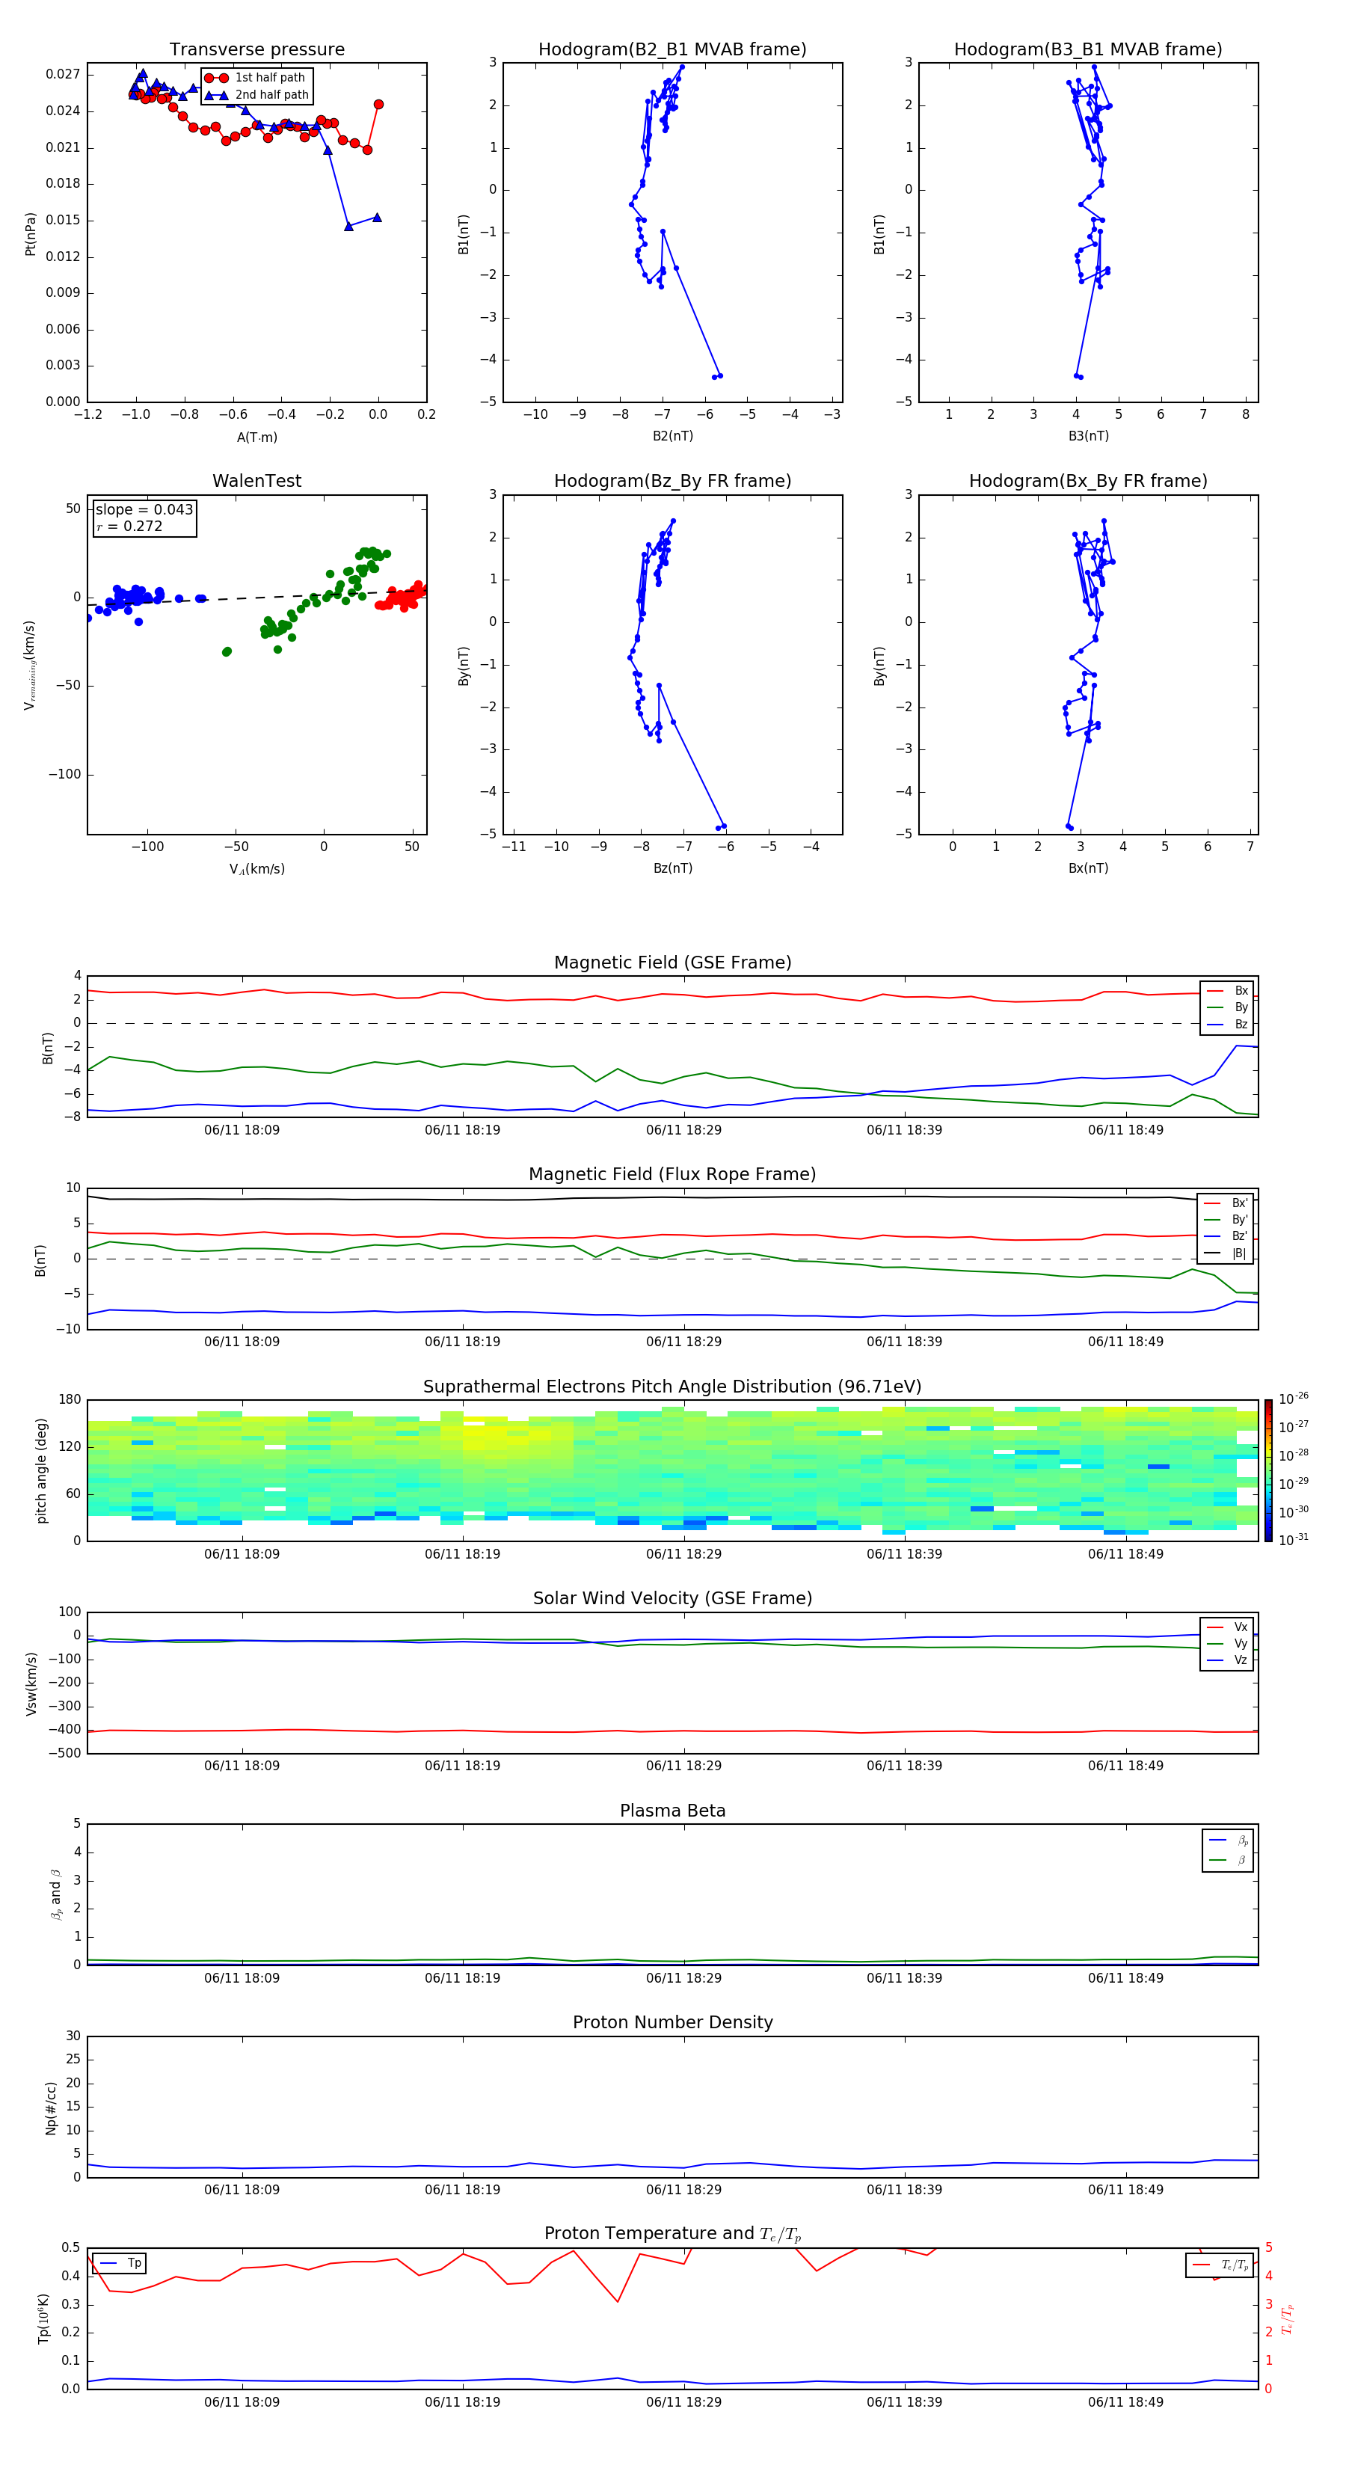Click the 'Plasma Beta' panel title
Image resolution: width=1346 pixels, height=2468 pixels.
(x=672, y=1811)
